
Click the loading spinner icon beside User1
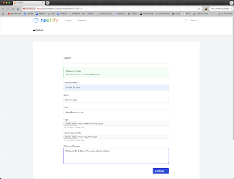click(186, 20)
